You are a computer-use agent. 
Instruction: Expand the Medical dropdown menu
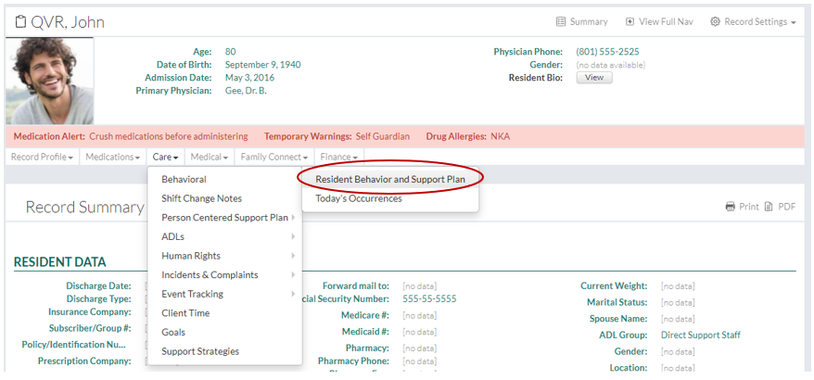[210, 158]
